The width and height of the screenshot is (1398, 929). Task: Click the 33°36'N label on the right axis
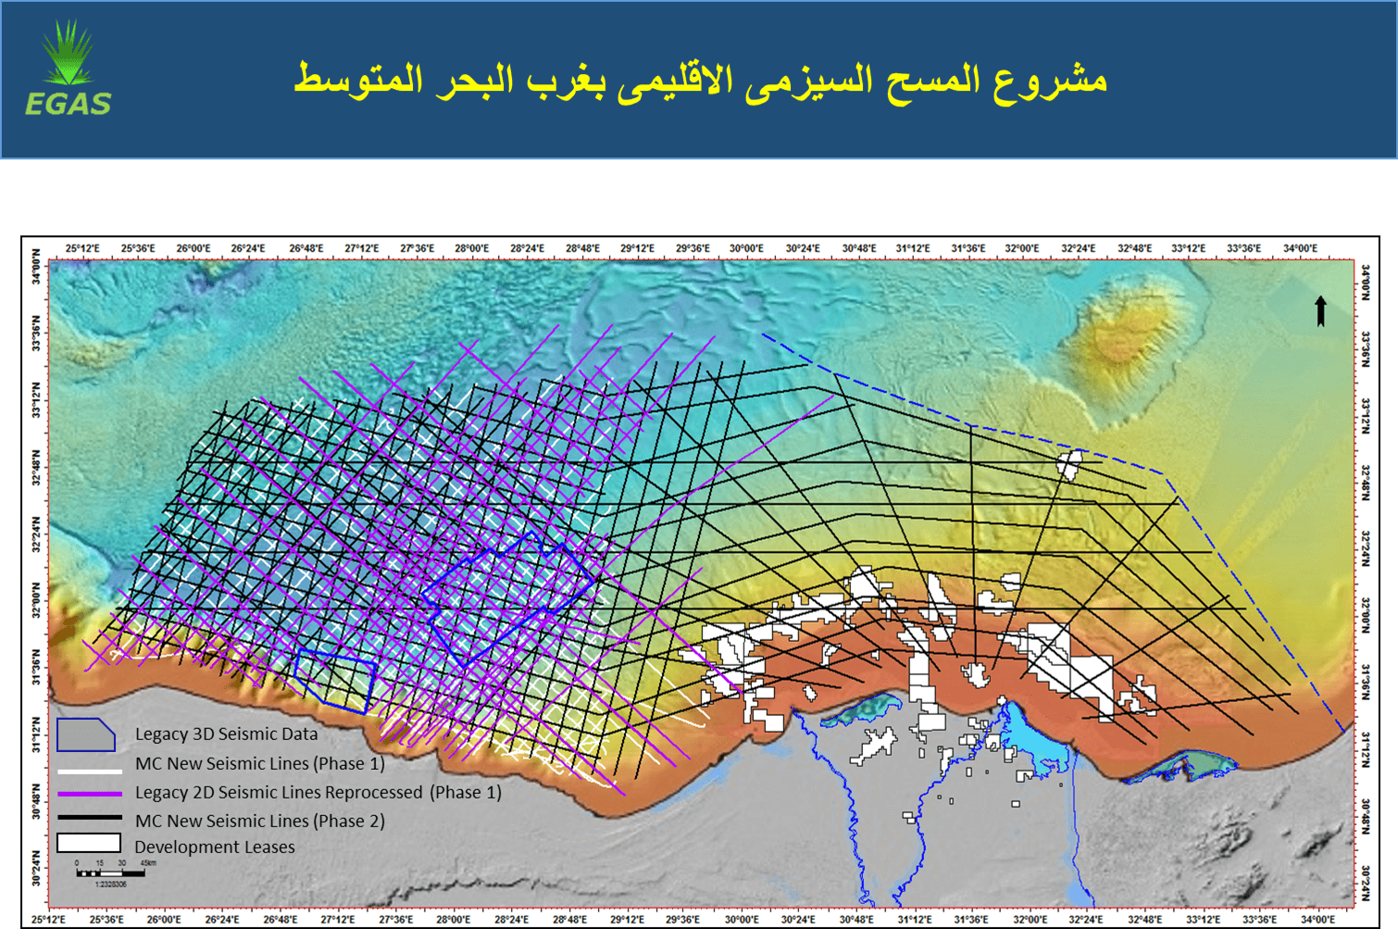tap(1365, 349)
